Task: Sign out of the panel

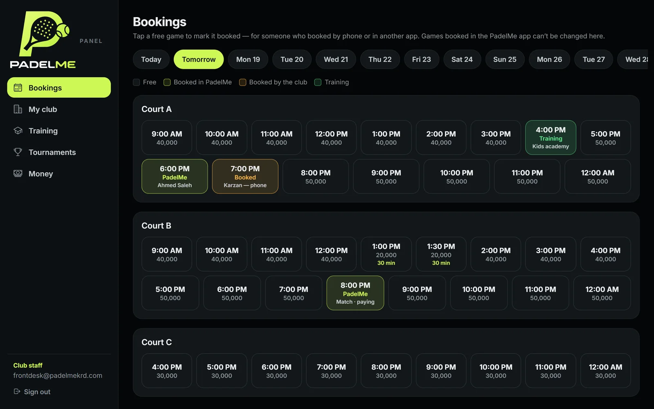Action: click(32, 391)
